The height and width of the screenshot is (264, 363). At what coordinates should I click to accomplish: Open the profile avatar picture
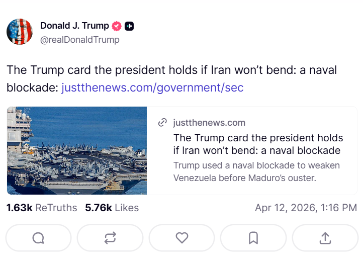pyautogui.click(x=20, y=32)
